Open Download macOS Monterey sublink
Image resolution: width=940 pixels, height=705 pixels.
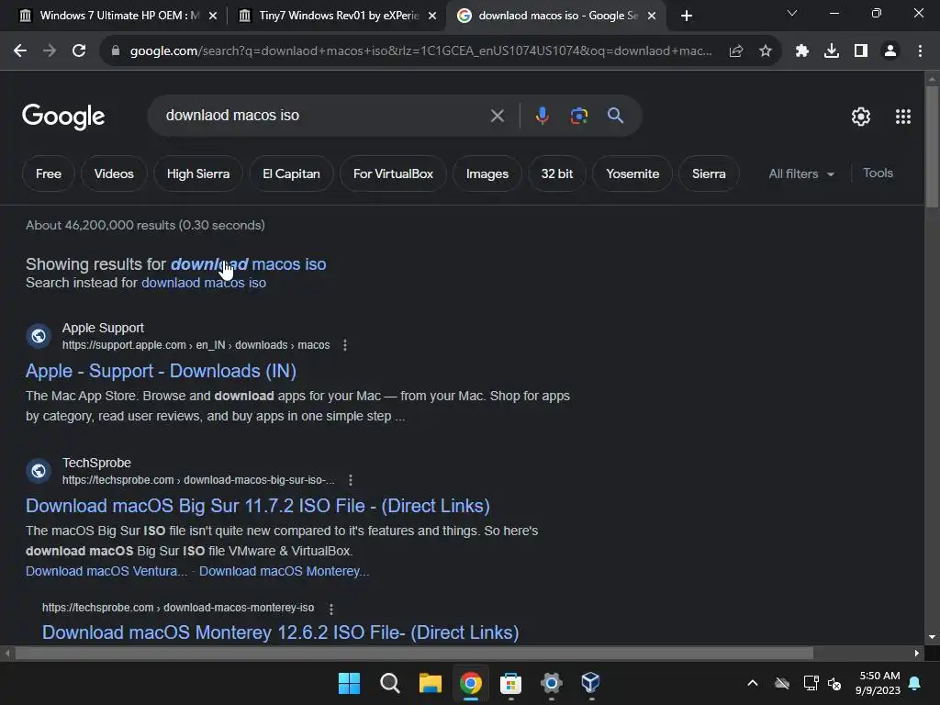285,571
